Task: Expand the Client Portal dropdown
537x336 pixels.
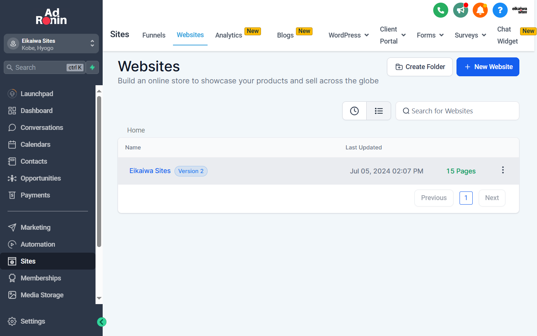Action: pyautogui.click(x=393, y=35)
